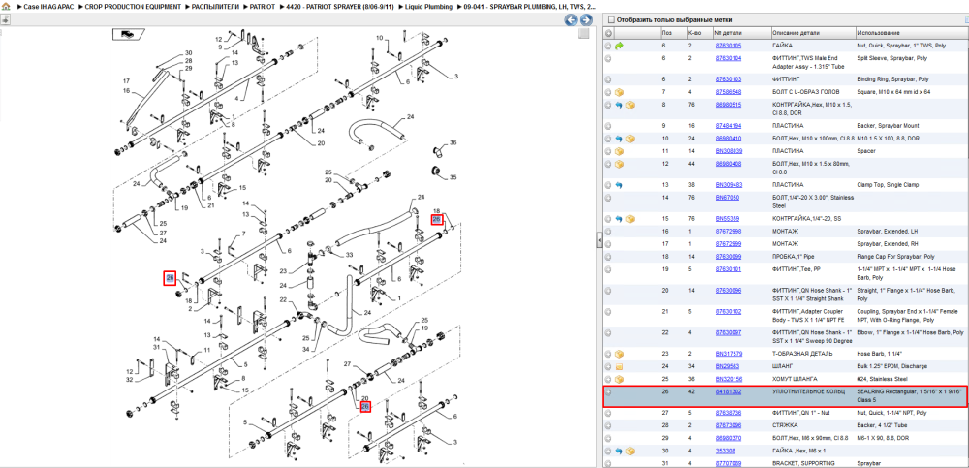Click callout 36 in the diagram
969x468 pixels.
453,142
